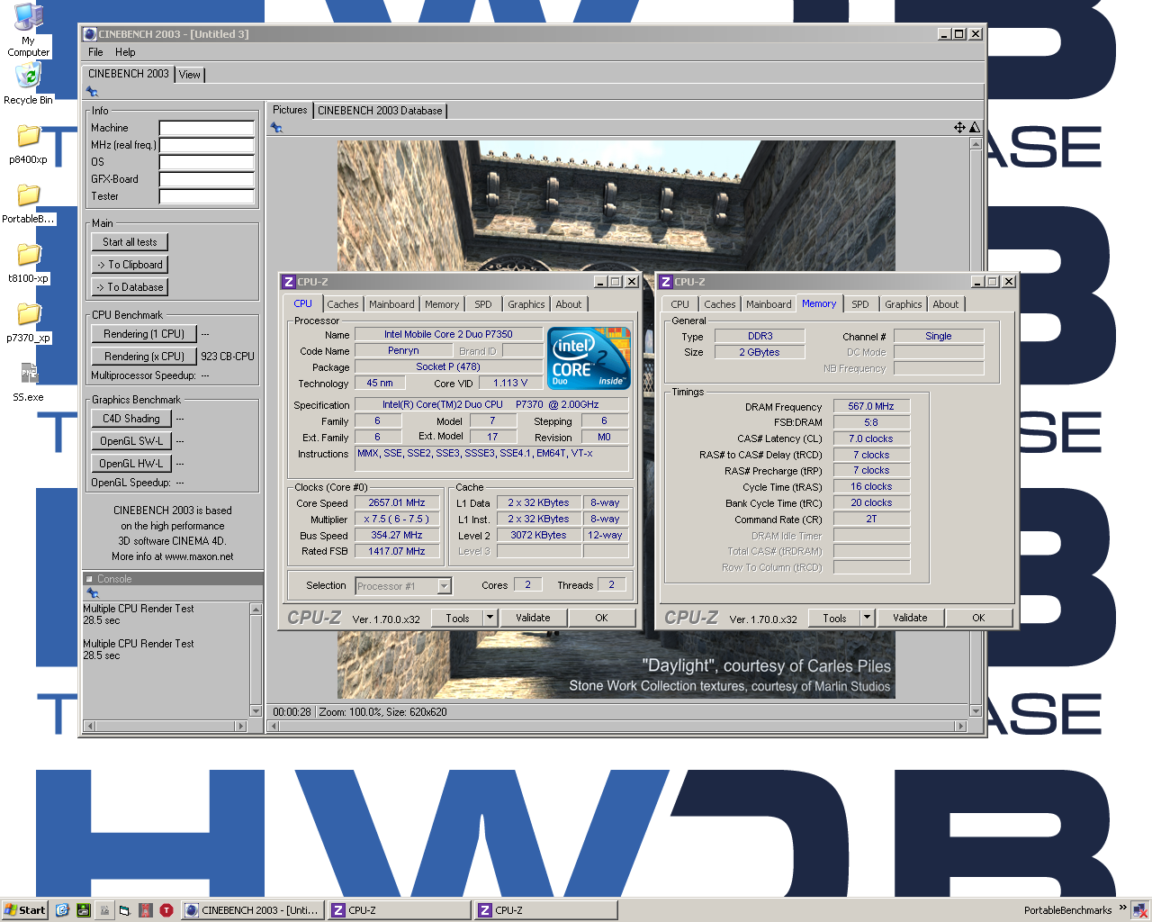This screenshot has width=1152, height=922.
Task: Open the Processor #1 selection dropdown
Action: [444, 586]
